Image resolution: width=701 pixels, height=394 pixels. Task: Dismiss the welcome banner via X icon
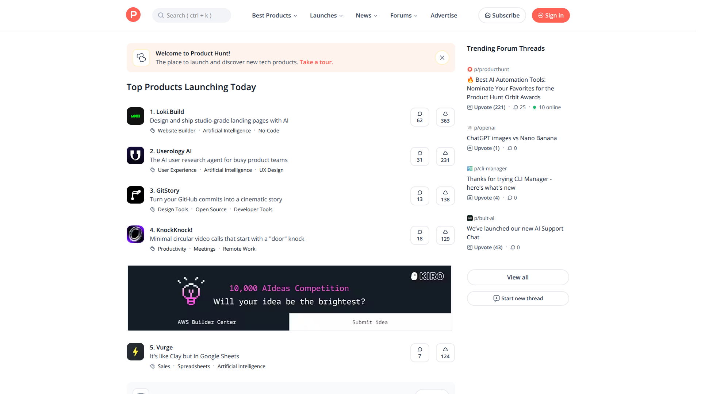tap(442, 57)
